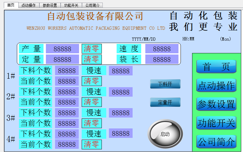Click the YYYY/MM/DD date display
243x152 pixels.
pyautogui.click(x=144, y=39)
